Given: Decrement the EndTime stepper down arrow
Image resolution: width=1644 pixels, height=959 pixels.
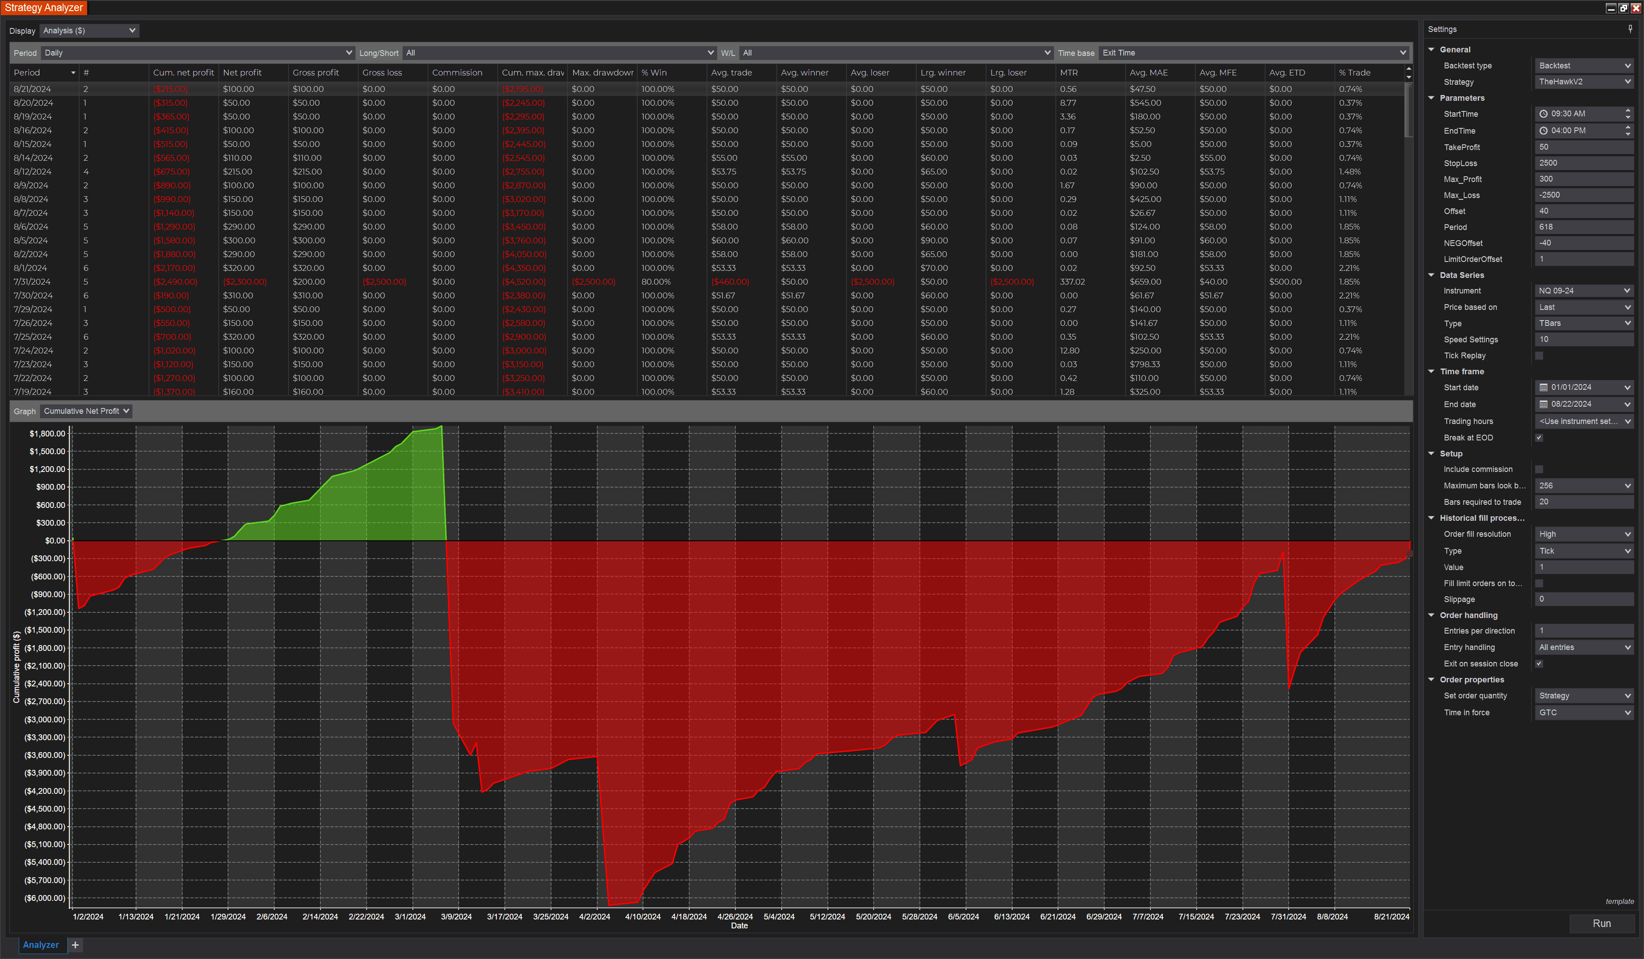Looking at the screenshot, I should (x=1628, y=134).
